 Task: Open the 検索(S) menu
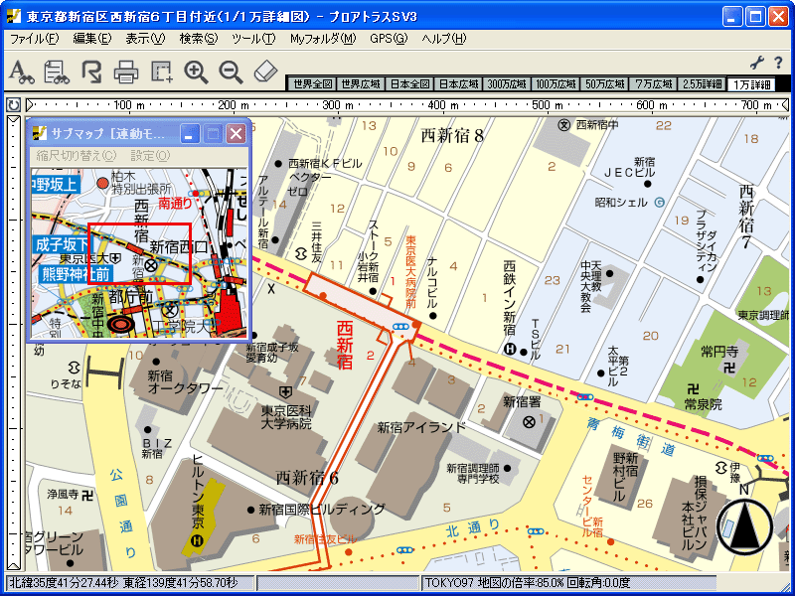(198, 39)
